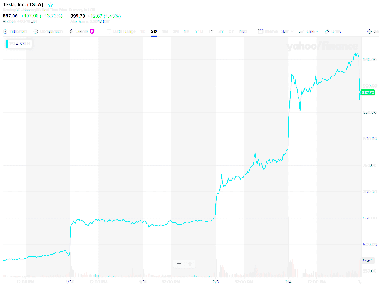Zoom out the chart with minus button
This screenshot has height=293, width=379.
click(179, 263)
